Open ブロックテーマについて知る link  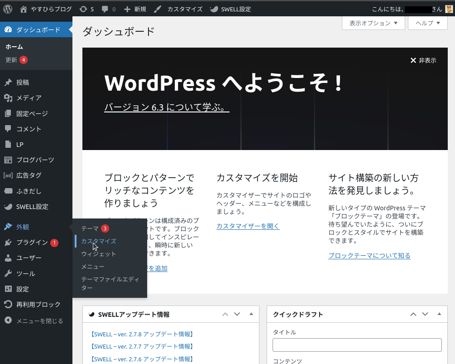click(x=369, y=256)
